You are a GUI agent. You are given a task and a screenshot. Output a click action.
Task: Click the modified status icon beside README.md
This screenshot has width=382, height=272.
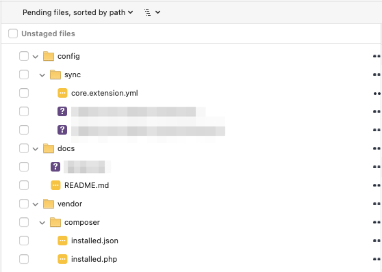tap(55, 185)
